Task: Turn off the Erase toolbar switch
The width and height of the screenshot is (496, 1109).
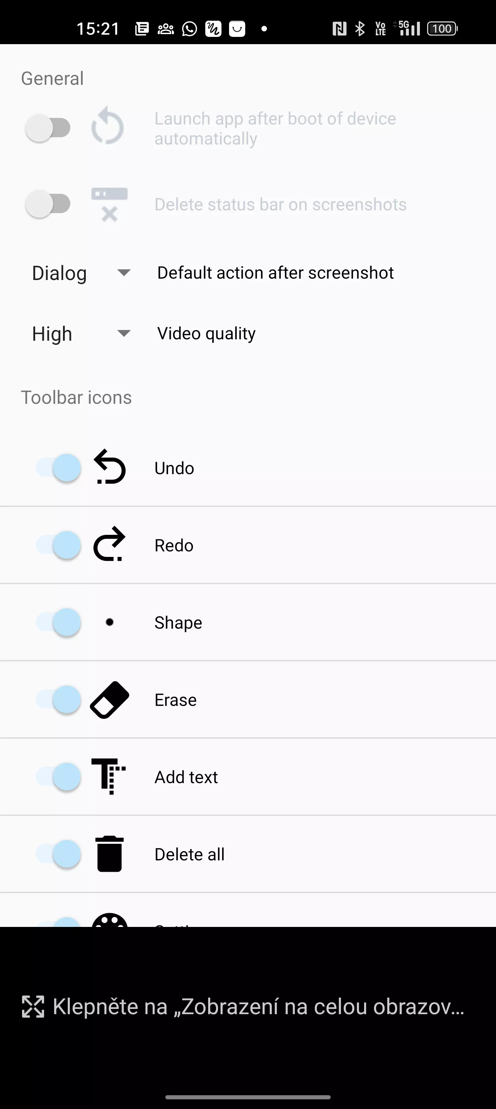Action: tap(59, 700)
